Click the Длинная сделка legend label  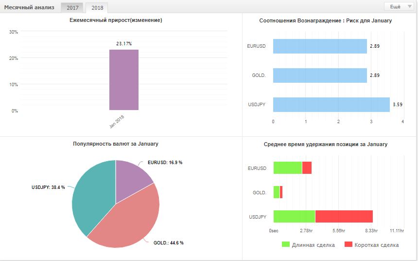click(313, 245)
